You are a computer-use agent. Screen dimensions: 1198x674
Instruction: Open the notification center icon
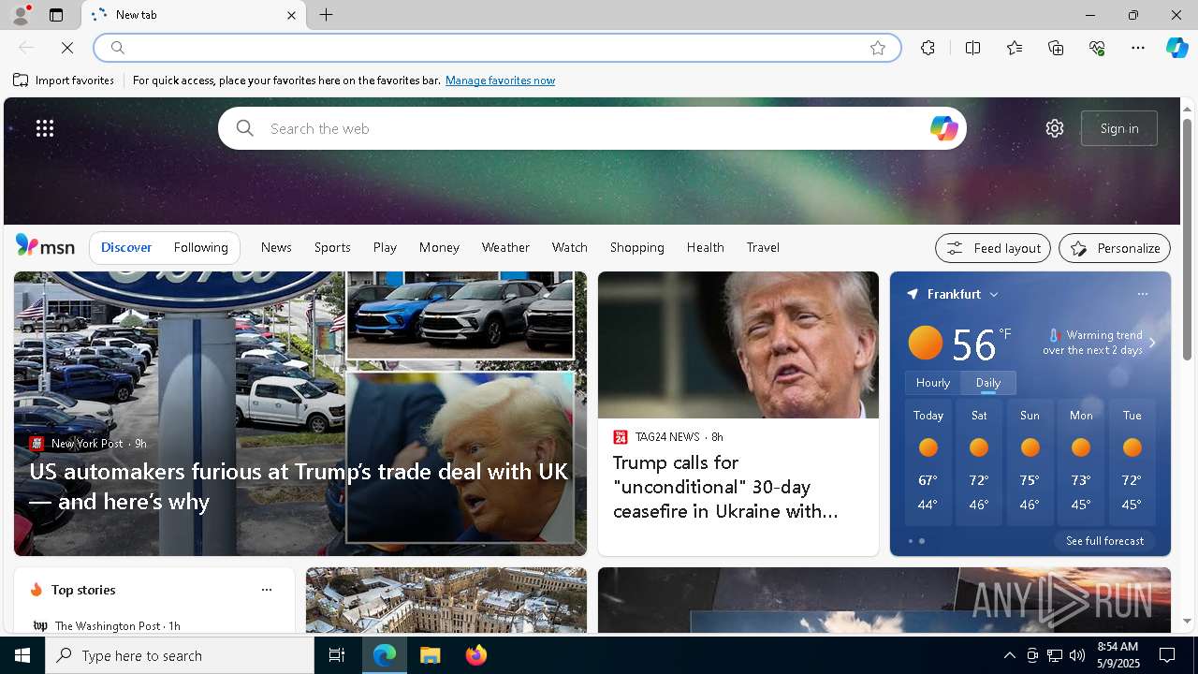(1168, 655)
